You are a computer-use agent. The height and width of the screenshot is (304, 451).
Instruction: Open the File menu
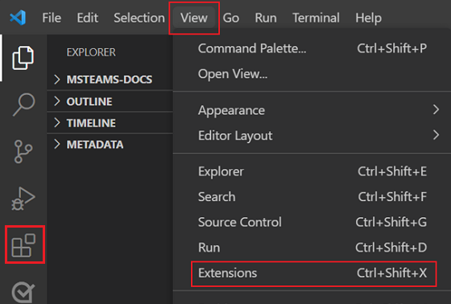pyautogui.click(x=52, y=18)
